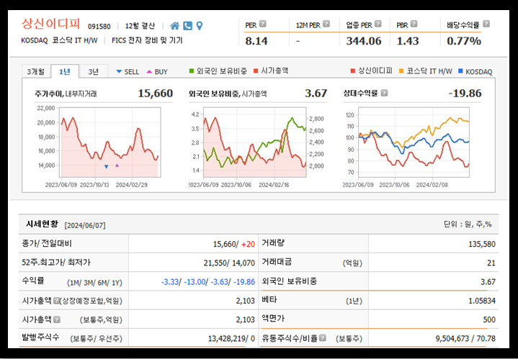Click the 유동주식수 value 9,504,673 / 70.78
The width and height of the screenshot is (518, 359).
[466, 339]
